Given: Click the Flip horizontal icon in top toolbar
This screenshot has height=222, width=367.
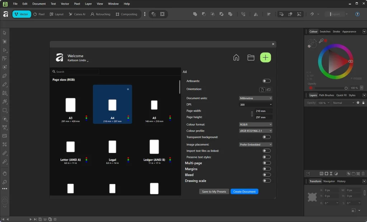Looking at the screenshot, I should point(256,14).
